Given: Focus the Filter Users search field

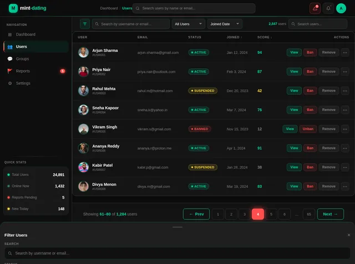Looking at the screenshot, I should click(177, 253).
